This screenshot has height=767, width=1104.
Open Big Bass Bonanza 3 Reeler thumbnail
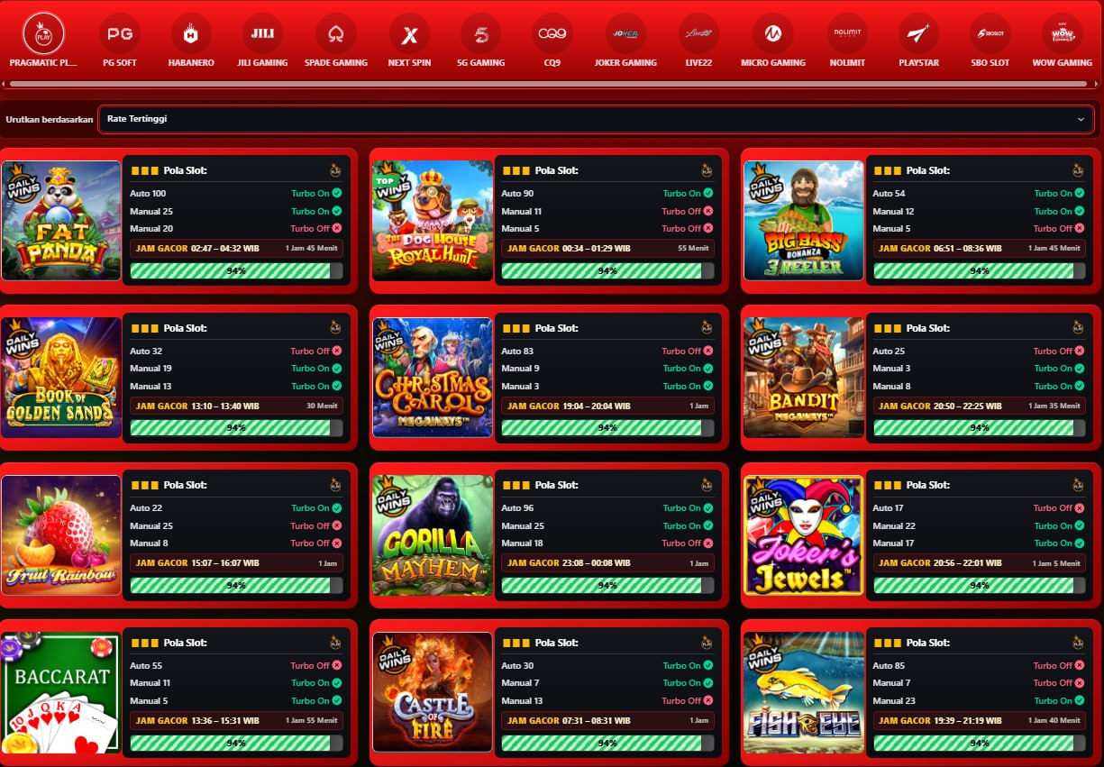click(x=804, y=221)
